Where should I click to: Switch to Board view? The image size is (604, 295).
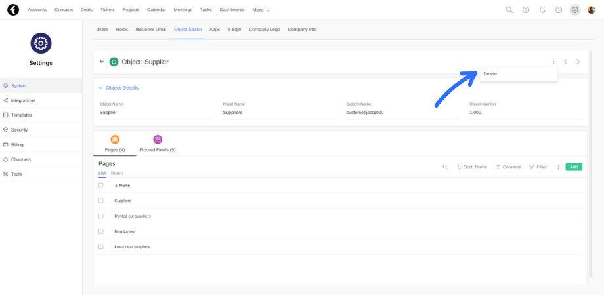[x=117, y=173]
